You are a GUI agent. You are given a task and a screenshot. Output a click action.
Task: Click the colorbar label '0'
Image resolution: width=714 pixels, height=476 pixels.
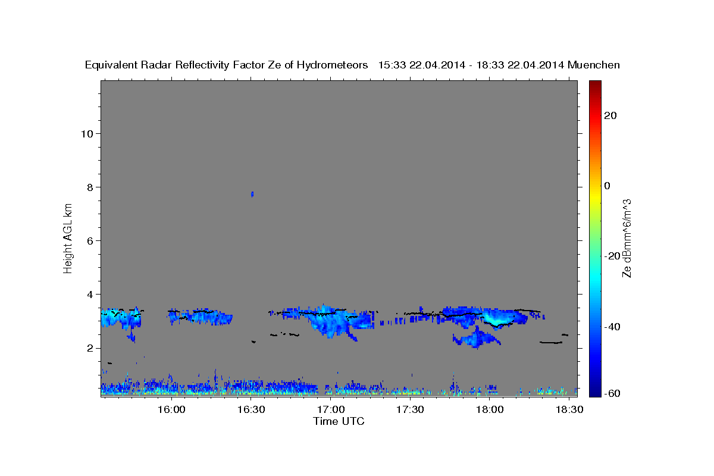click(x=607, y=185)
